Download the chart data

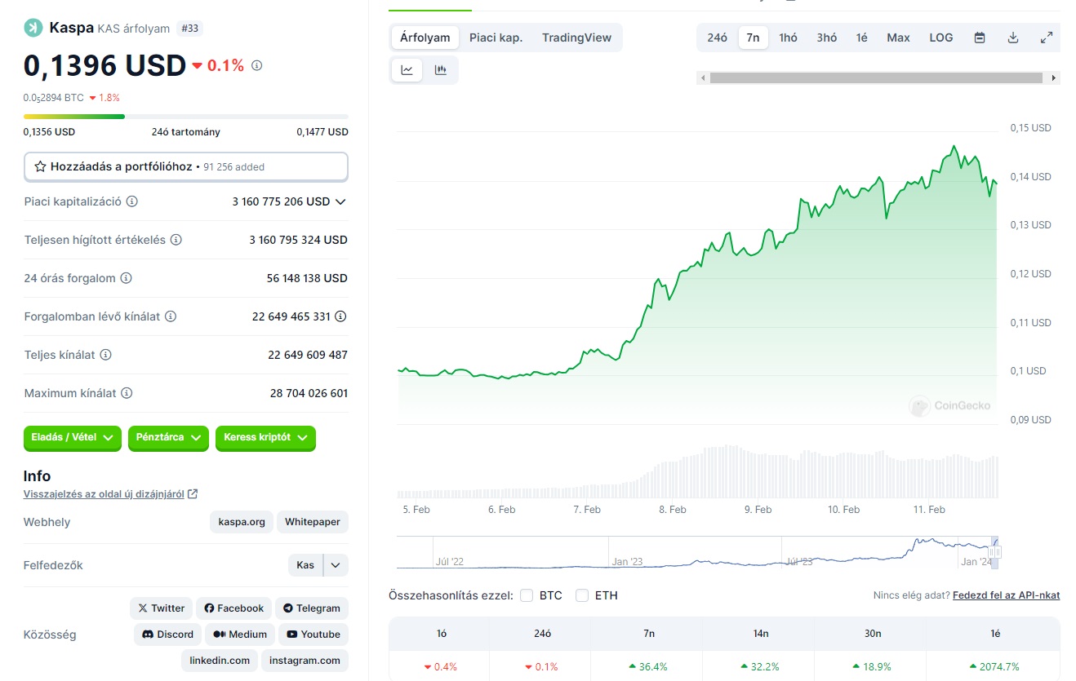click(1013, 38)
